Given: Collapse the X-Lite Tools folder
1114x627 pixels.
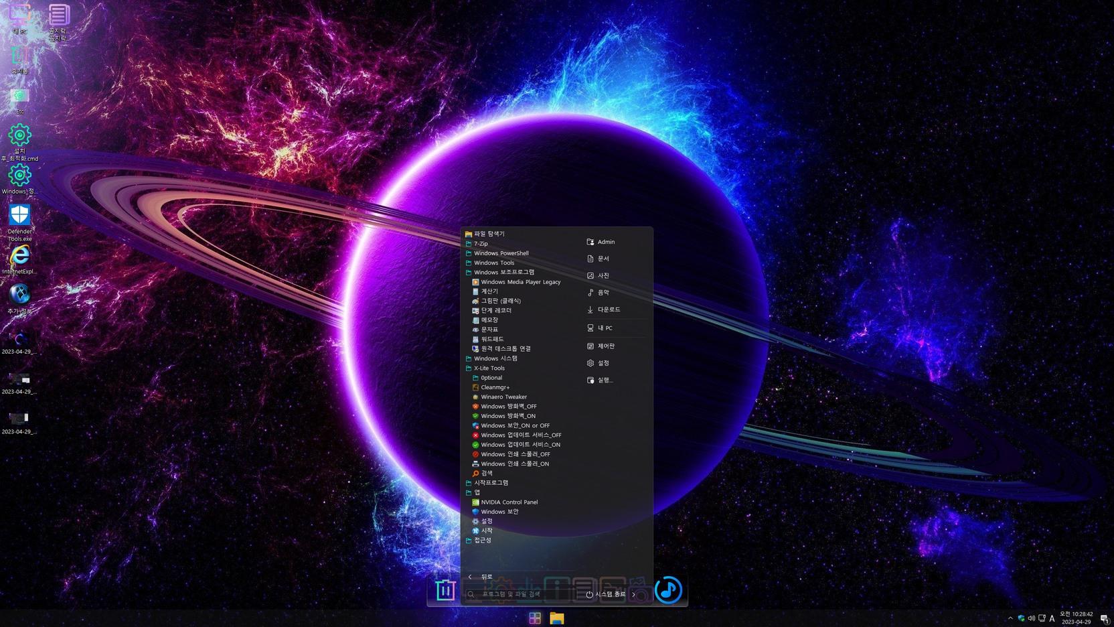Looking at the screenshot, I should point(485,368).
